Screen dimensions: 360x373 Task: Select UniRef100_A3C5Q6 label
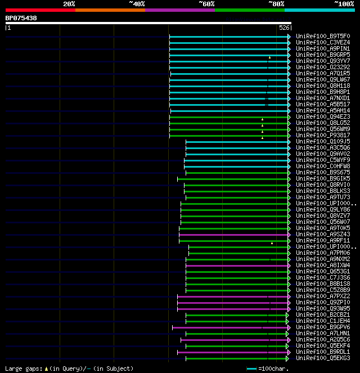[x=323, y=147]
